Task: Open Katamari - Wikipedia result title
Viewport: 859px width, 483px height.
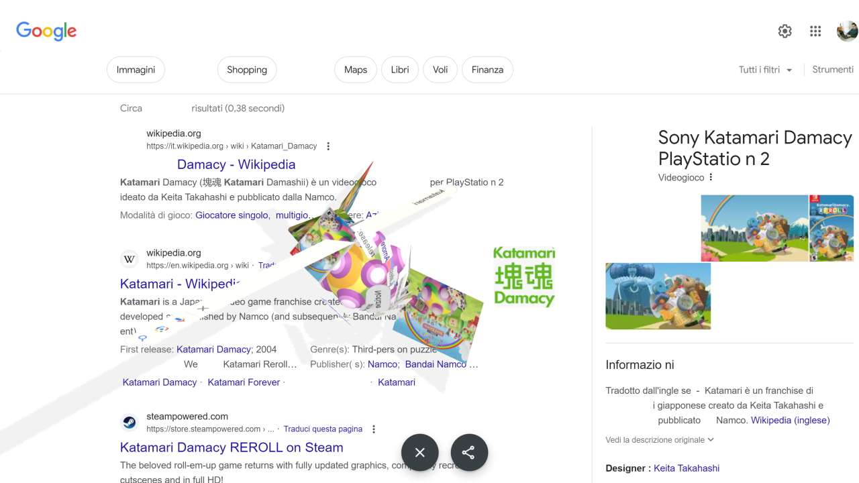Action: click(x=180, y=284)
